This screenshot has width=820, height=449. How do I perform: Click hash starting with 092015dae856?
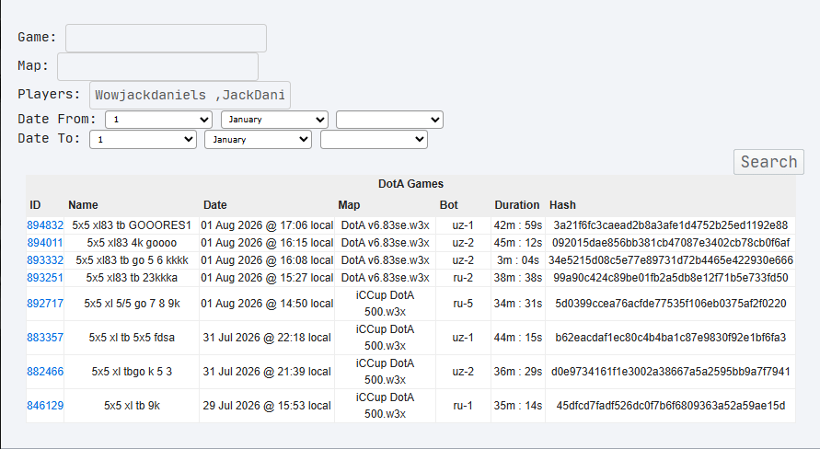click(670, 243)
